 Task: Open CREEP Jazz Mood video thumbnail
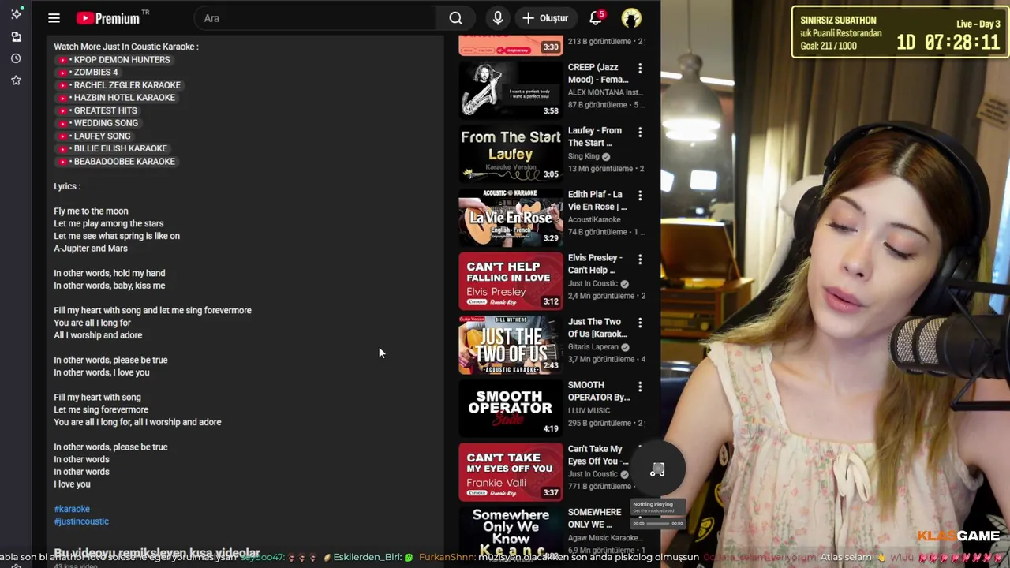click(x=511, y=90)
